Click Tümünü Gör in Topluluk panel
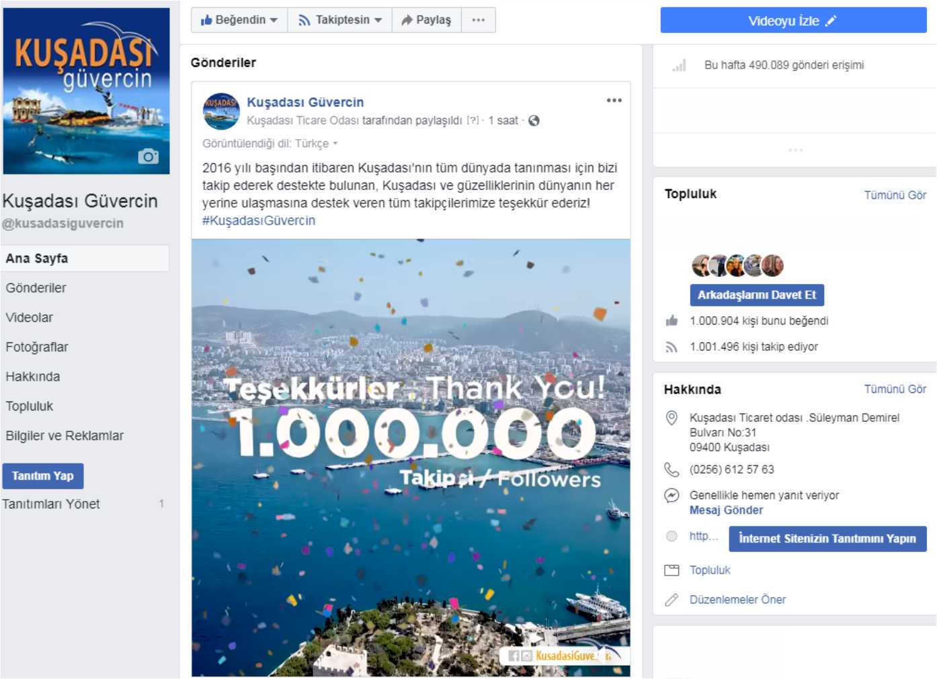937x679 pixels. pos(895,195)
